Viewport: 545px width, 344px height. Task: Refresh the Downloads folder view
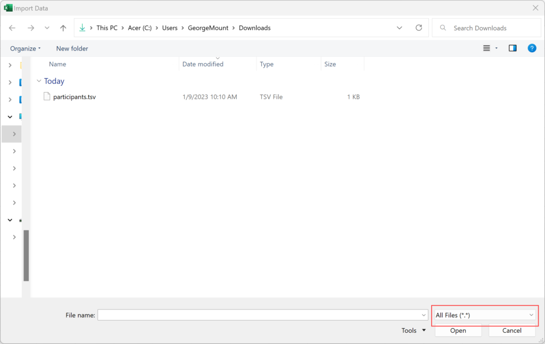coord(419,28)
